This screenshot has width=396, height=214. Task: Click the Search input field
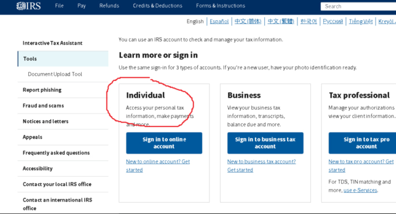pyautogui.click(x=358, y=6)
